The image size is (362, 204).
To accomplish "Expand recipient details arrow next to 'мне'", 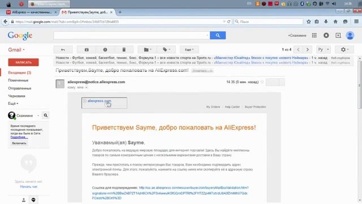I will point(87,87).
